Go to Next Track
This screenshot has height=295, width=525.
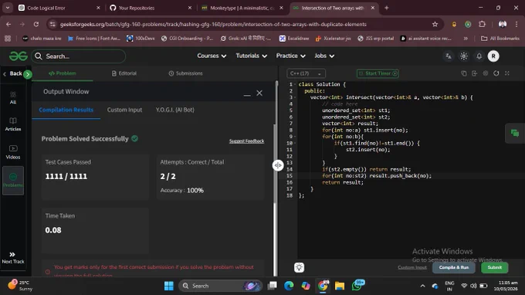pyautogui.click(x=12, y=258)
